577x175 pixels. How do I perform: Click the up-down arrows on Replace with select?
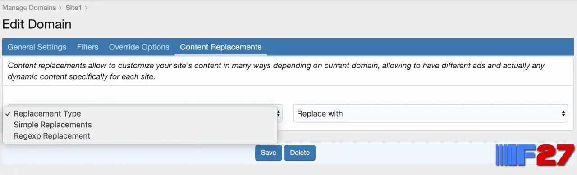tap(563, 114)
